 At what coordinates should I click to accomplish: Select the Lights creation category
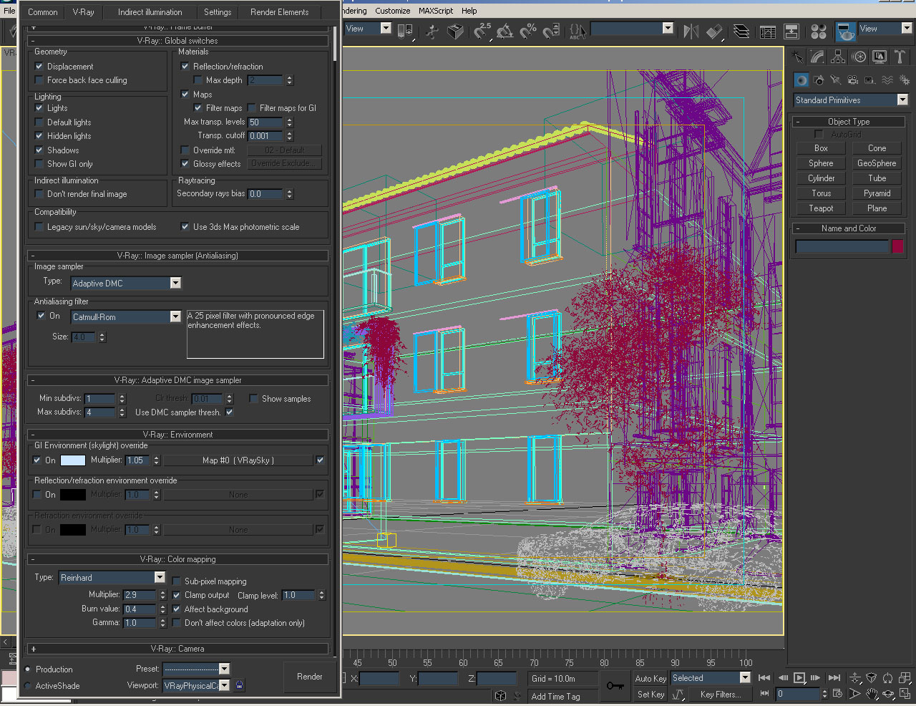836,80
